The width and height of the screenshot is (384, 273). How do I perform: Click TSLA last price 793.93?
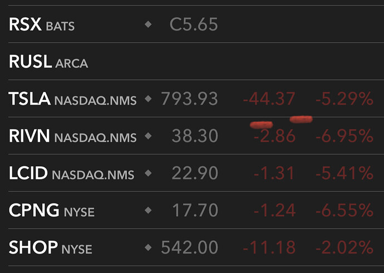(x=189, y=98)
